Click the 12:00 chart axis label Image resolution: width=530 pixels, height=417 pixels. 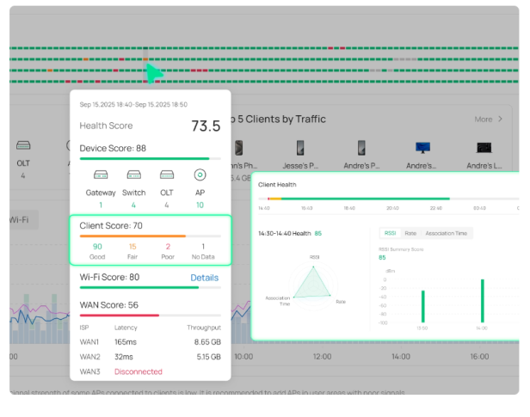click(322, 357)
